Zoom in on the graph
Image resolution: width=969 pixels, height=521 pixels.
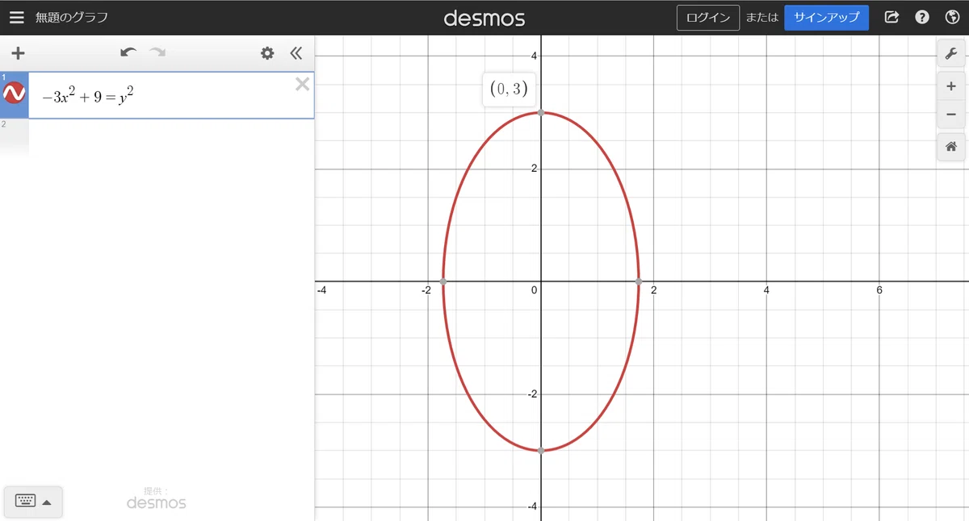pos(950,86)
